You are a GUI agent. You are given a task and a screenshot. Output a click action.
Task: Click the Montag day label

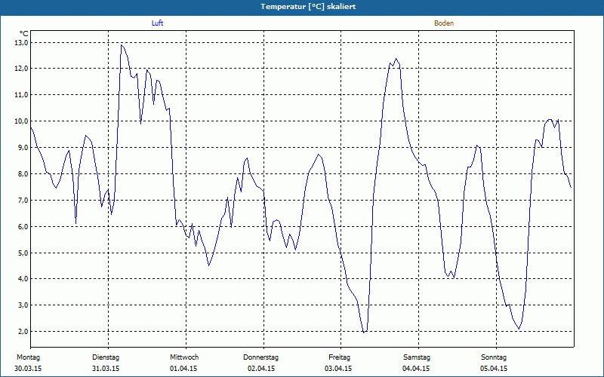(28, 357)
